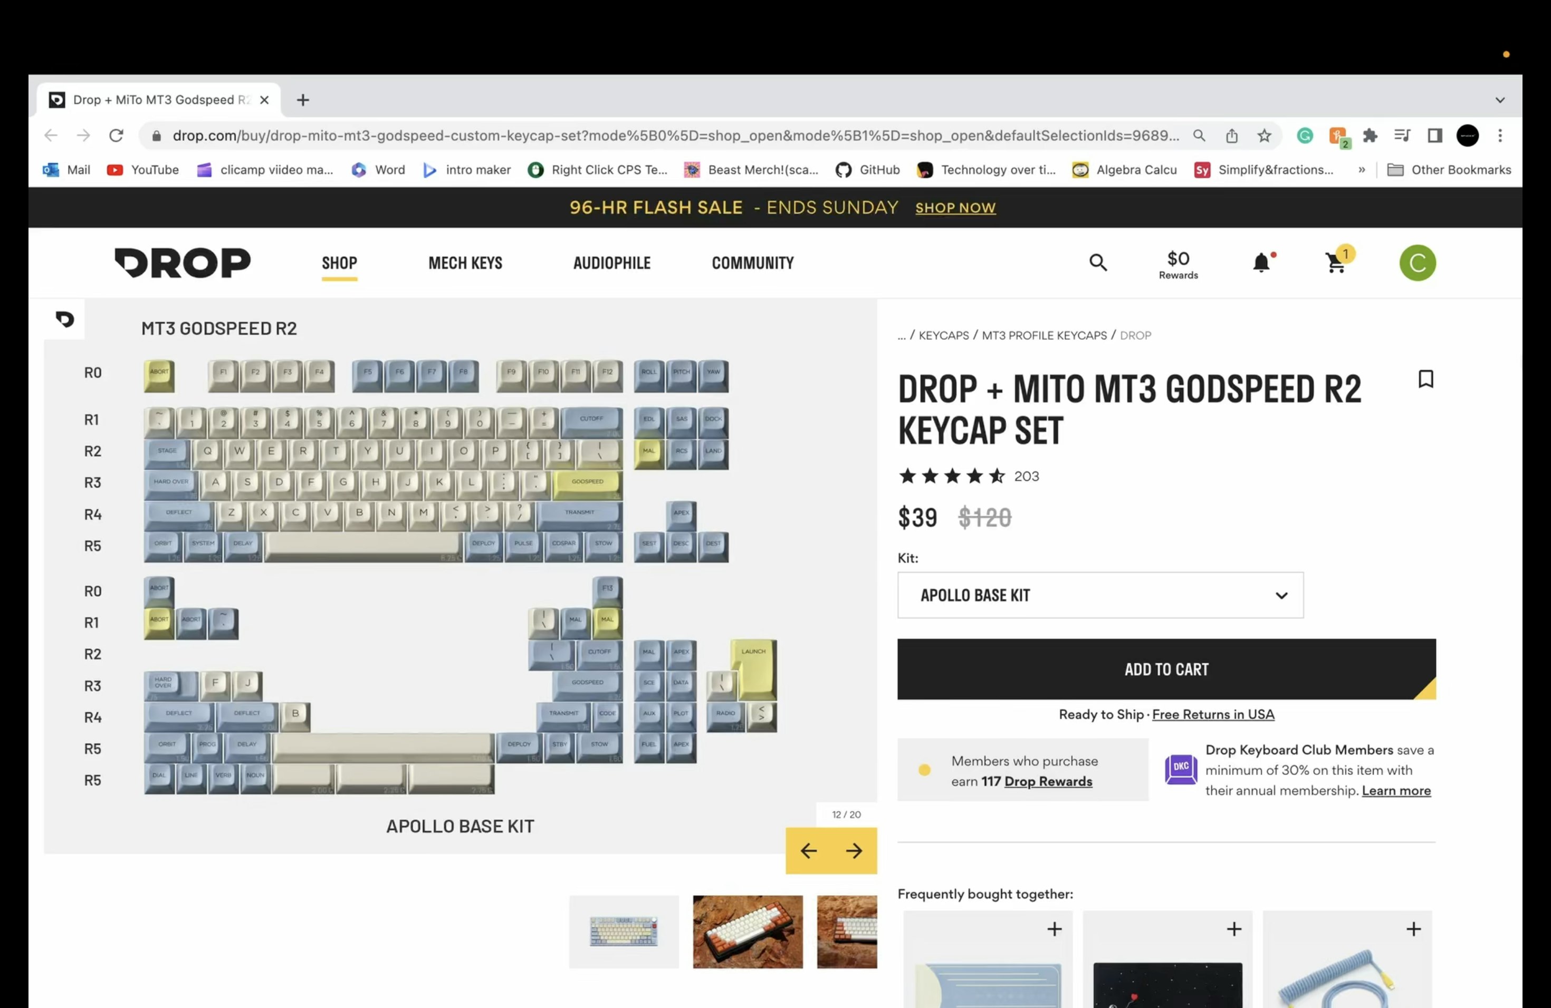1551x1008 pixels.
Task: Select the keyboard-on-rocks thumbnail image
Action: [x=748, y=932]
